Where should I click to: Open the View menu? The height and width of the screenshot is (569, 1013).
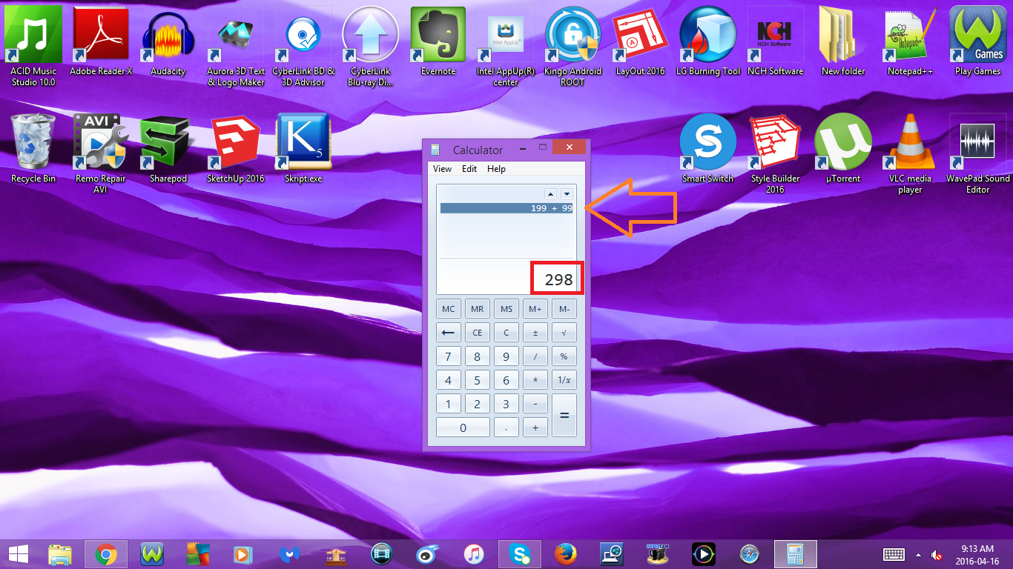pyautogui.click(x=441, y=168)
